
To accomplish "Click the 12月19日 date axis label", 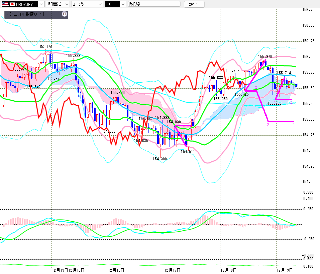I will pos(285,270).
